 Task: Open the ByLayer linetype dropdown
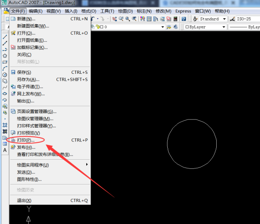(244, 27)
